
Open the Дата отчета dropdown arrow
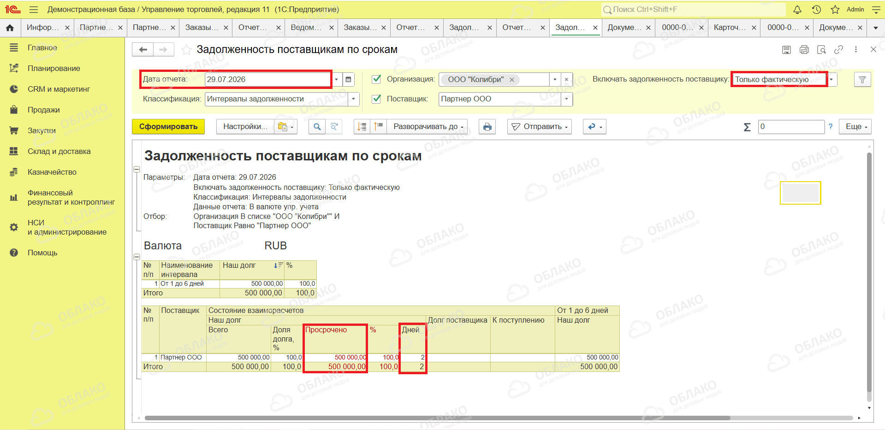click(x=337, y=79)
